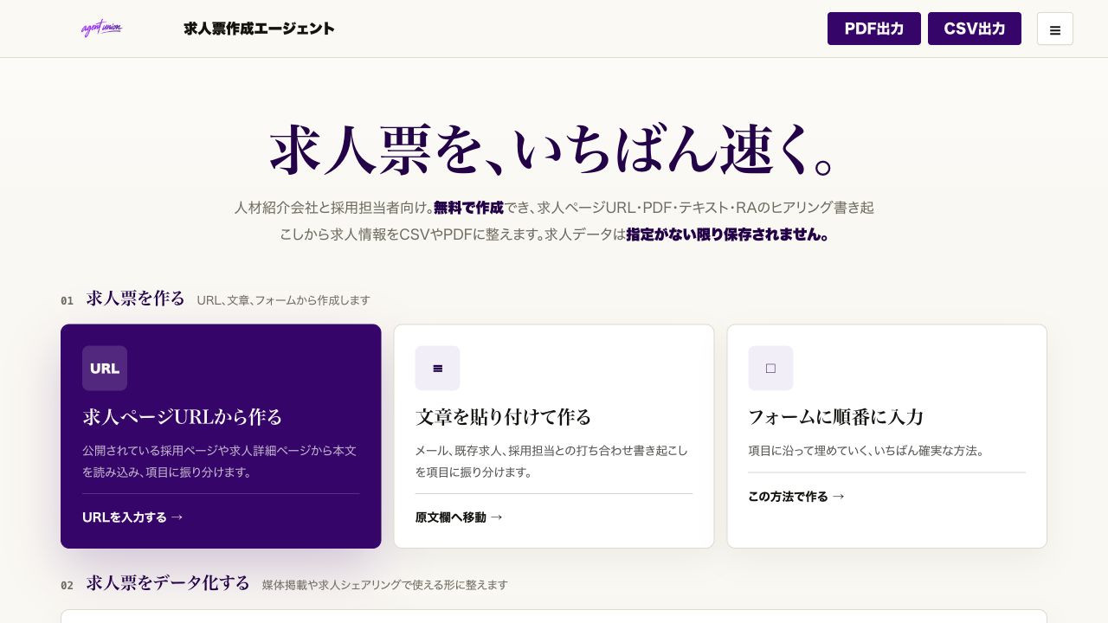Select フォームに順番に入力 card title
This screenshot has width=1108, height=623.
click(x=836, y=416)
